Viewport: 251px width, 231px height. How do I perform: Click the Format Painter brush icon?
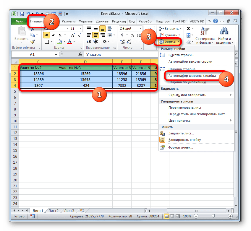33,42
